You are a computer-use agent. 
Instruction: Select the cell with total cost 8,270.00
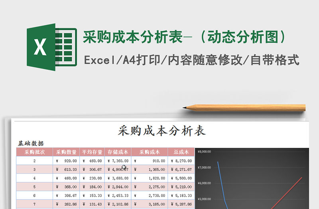tap(181, 161)
